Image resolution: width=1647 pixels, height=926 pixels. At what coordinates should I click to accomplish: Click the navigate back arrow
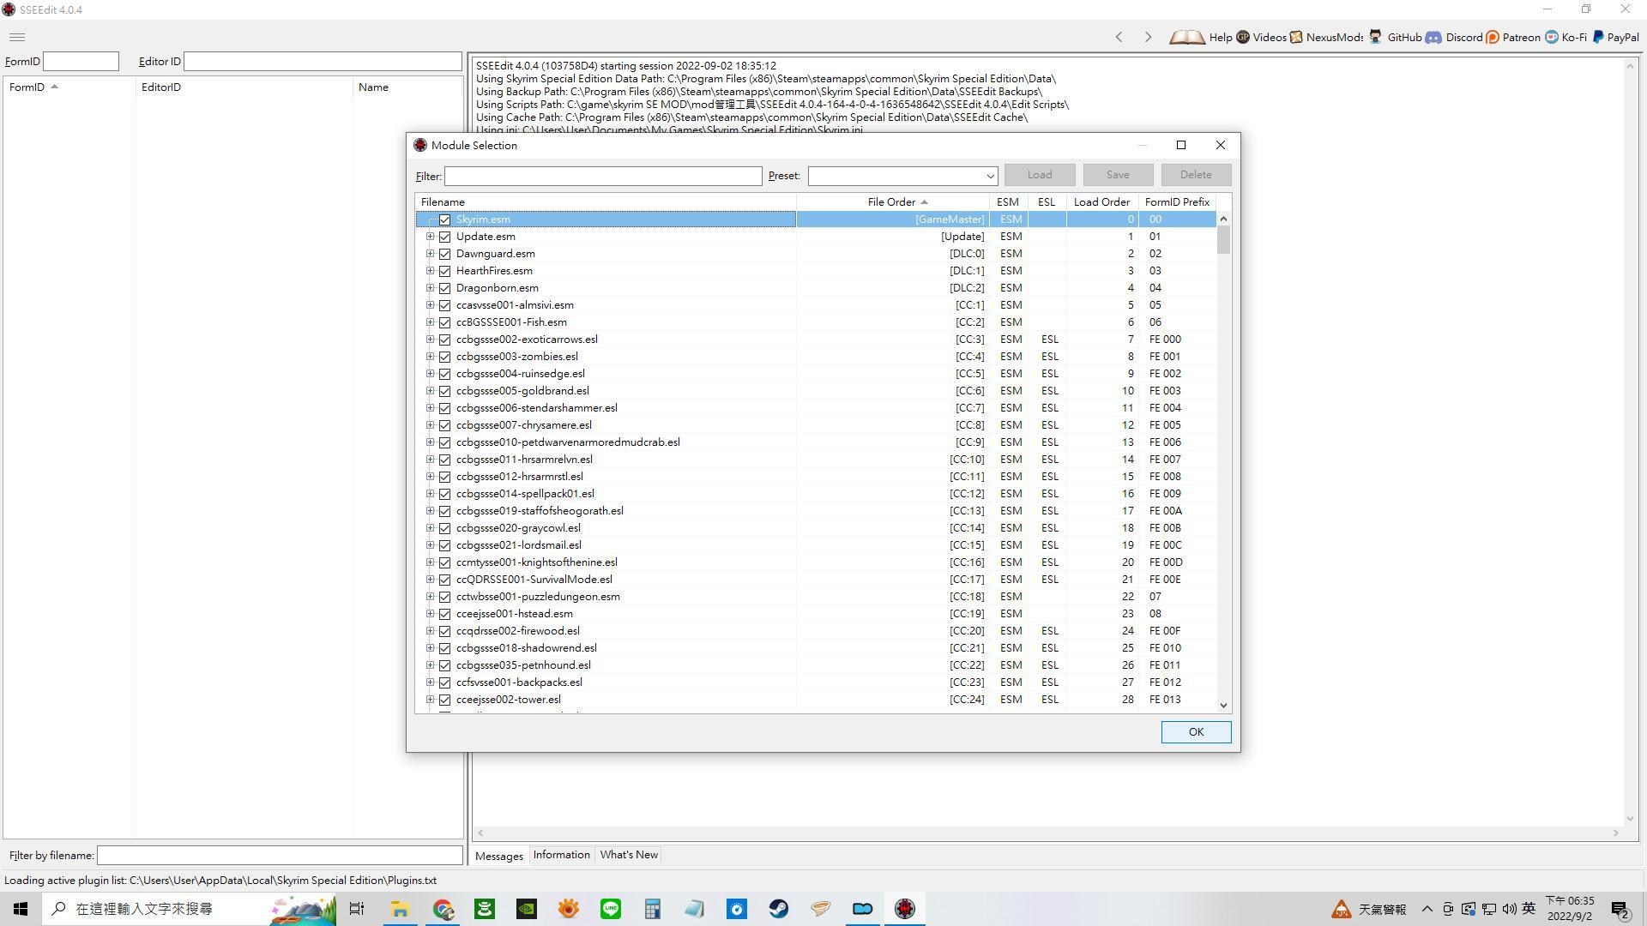pos(1119,37)
